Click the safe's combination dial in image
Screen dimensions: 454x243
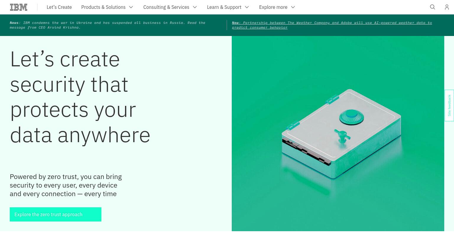(x=351, y=116)
